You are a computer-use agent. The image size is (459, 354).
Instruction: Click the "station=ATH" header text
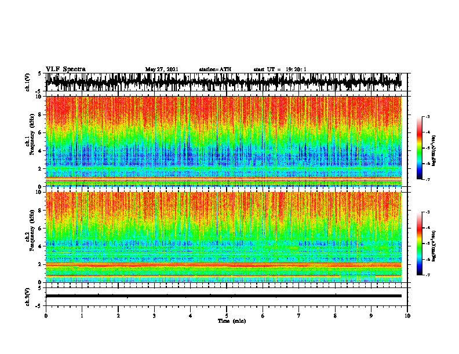click(x=215, y=69)
